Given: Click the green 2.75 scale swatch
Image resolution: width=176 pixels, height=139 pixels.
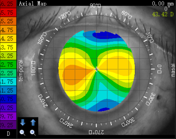Looking at the screenshot, I should pyautogui.click(x=8, y=64).
